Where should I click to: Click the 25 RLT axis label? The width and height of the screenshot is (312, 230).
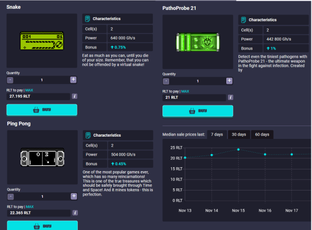176,148
